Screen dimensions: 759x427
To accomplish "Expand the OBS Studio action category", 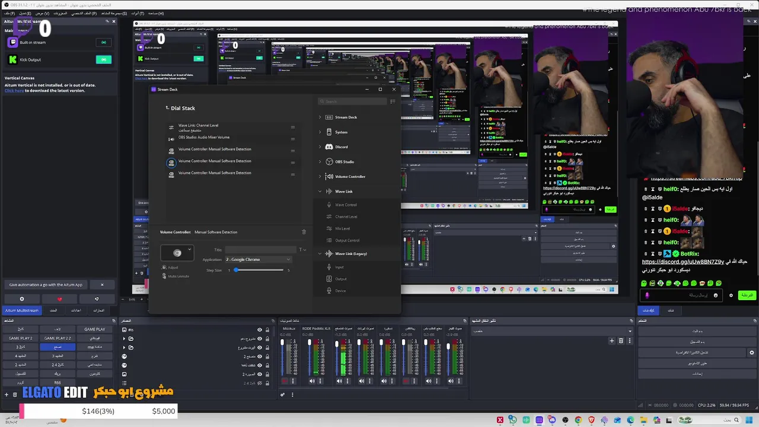I will (x=320, y=162).
